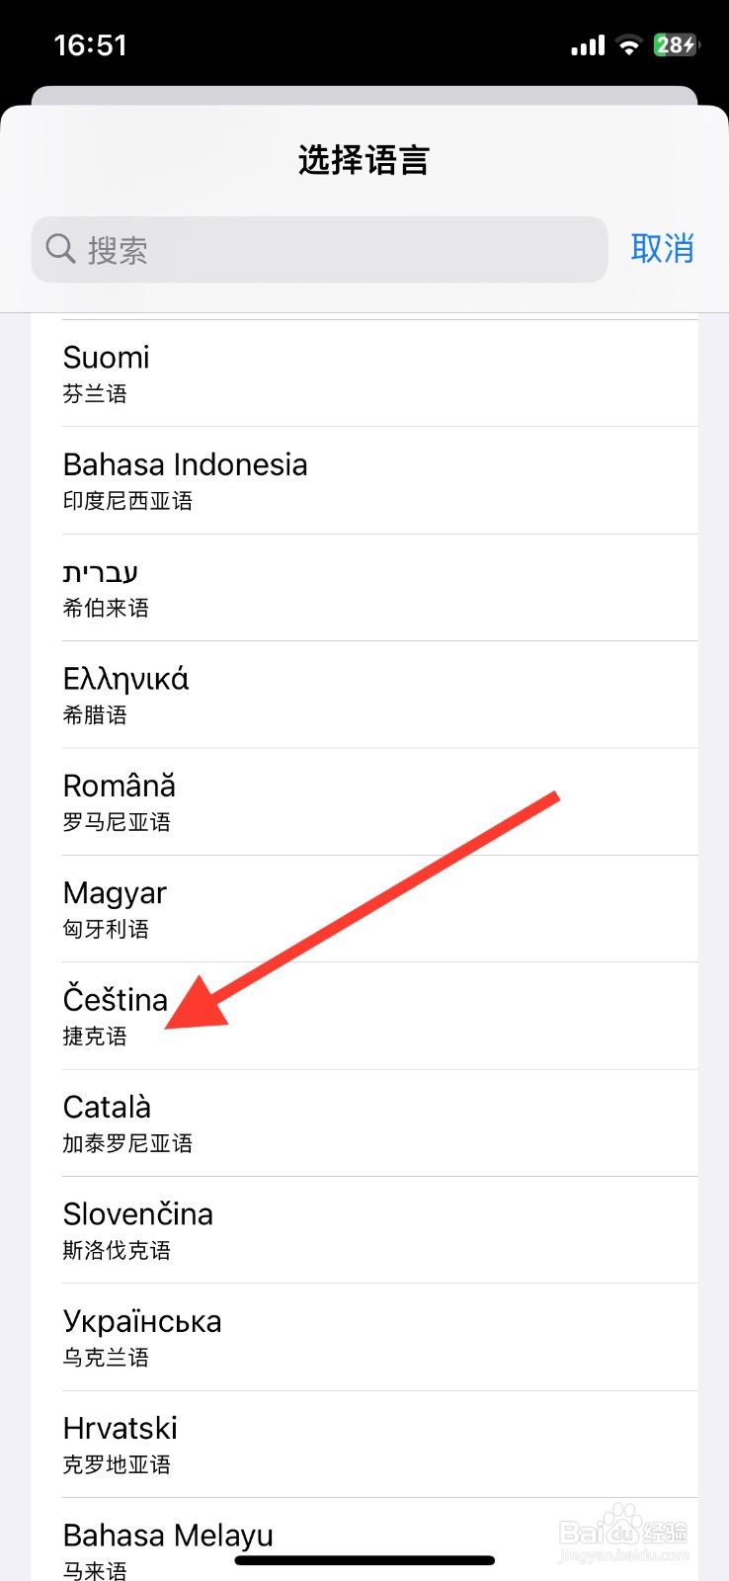
Task: Pick Ελληνικά (希腊语) from list
Action: 364,695
